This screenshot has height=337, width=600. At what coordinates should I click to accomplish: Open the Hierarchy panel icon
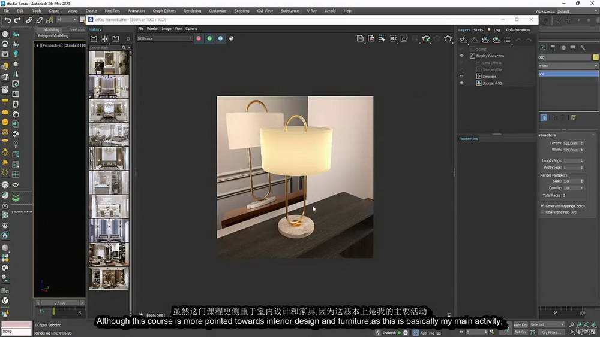click(553, 48)
